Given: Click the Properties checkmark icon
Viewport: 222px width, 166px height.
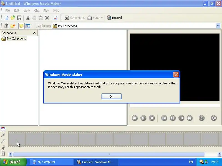Looking at the screenshot, I should (x=56, y=18).
